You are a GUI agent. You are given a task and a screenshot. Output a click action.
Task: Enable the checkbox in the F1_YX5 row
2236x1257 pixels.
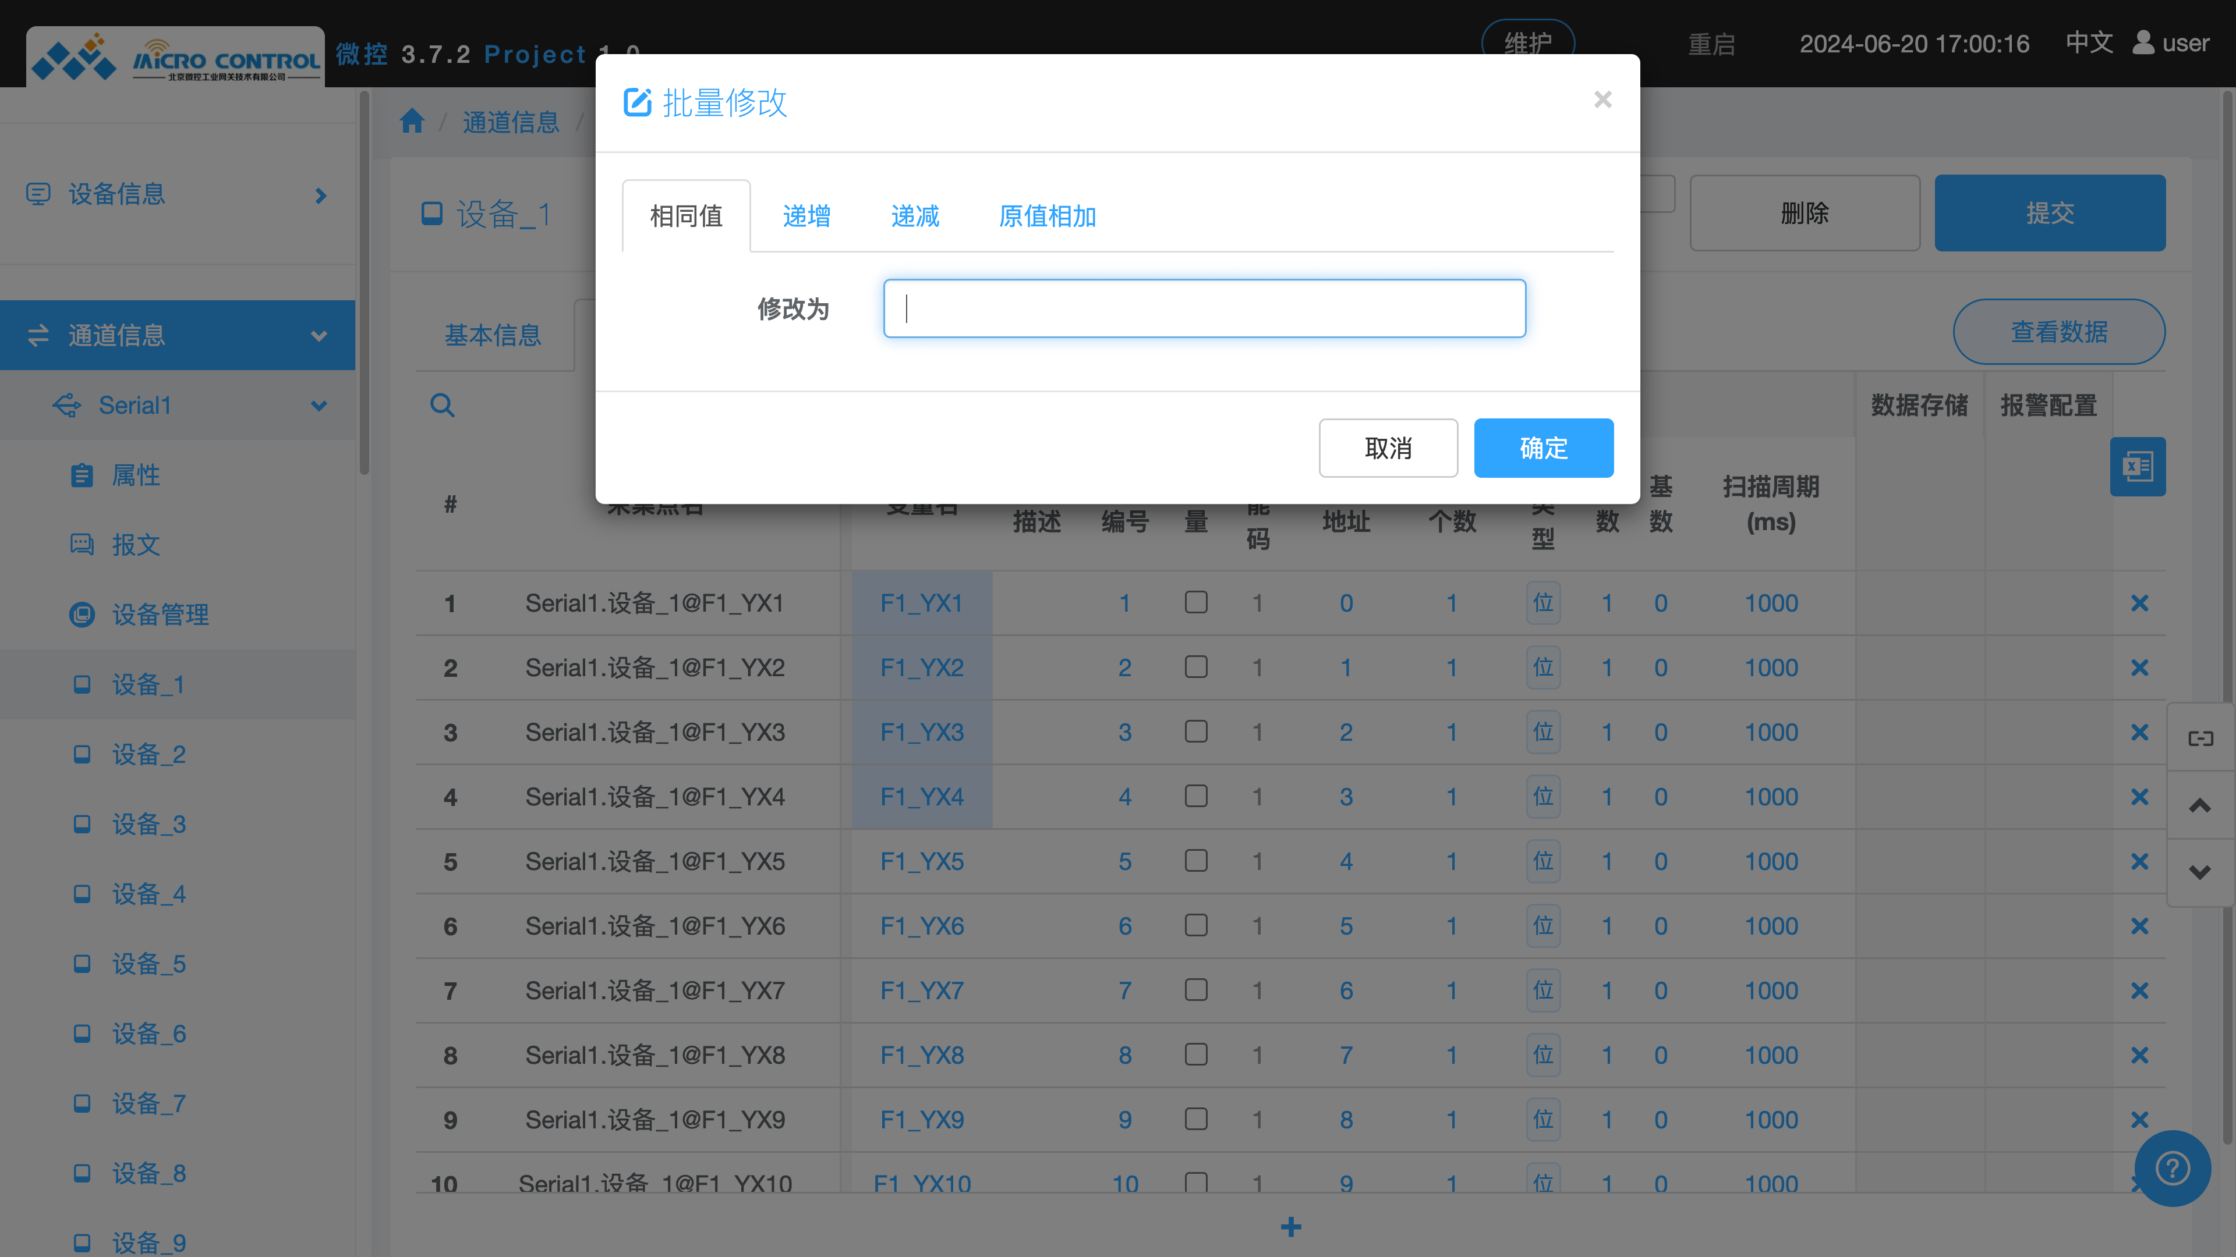point(1196,860)
